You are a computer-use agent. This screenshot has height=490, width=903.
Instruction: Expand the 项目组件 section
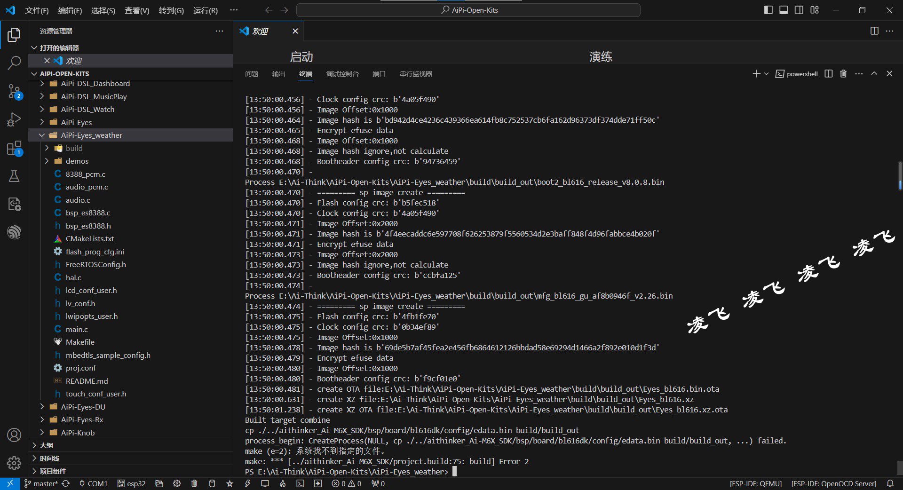131,471
